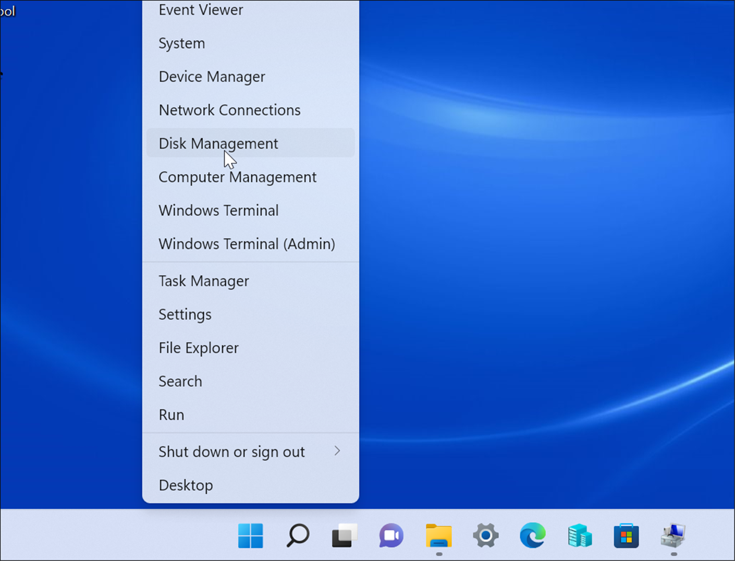
Task: Open Disk Management
Action: 218,143
